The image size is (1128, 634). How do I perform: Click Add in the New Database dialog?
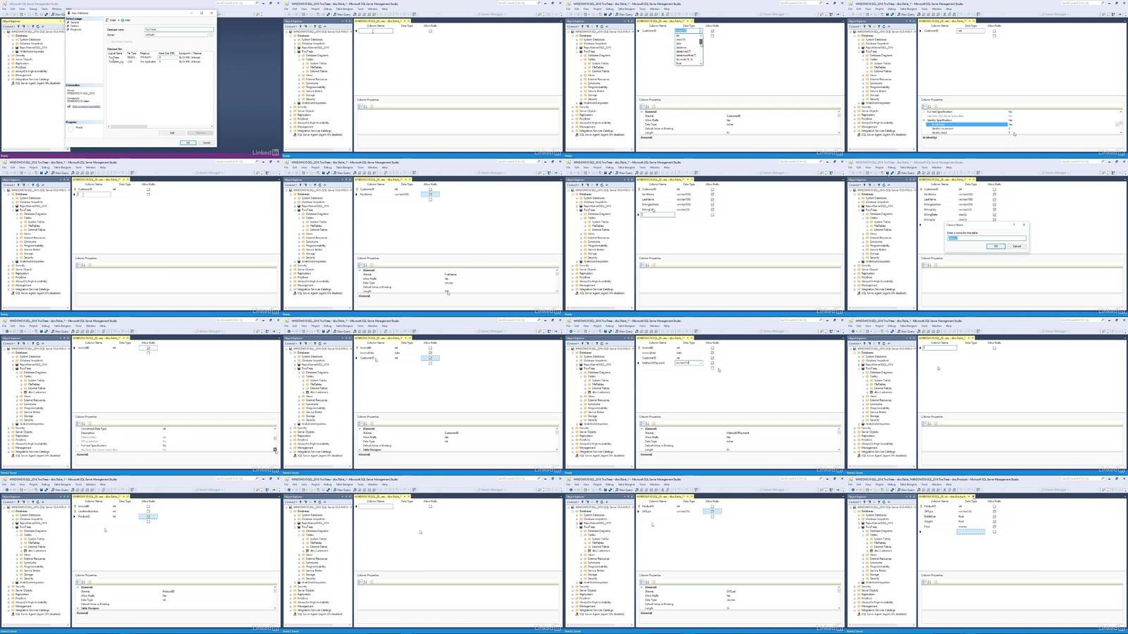coord(172,132)
